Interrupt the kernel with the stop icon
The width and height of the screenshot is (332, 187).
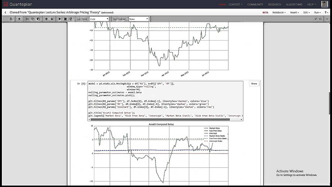coord(65,19)
